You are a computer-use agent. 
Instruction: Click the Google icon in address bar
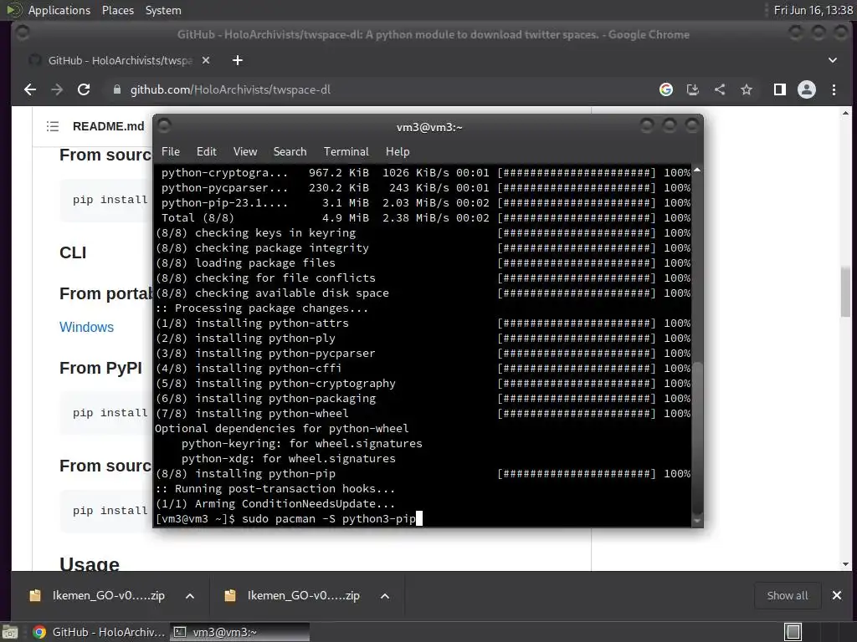(665, 89)
